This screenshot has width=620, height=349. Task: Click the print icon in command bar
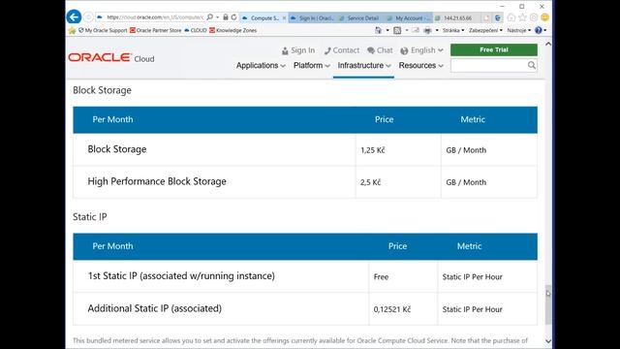[427, 30]
